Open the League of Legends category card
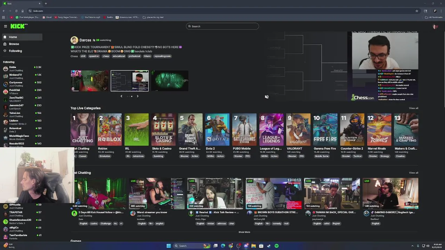This screenshot has width=445, height=250. (x=271, y=129)
